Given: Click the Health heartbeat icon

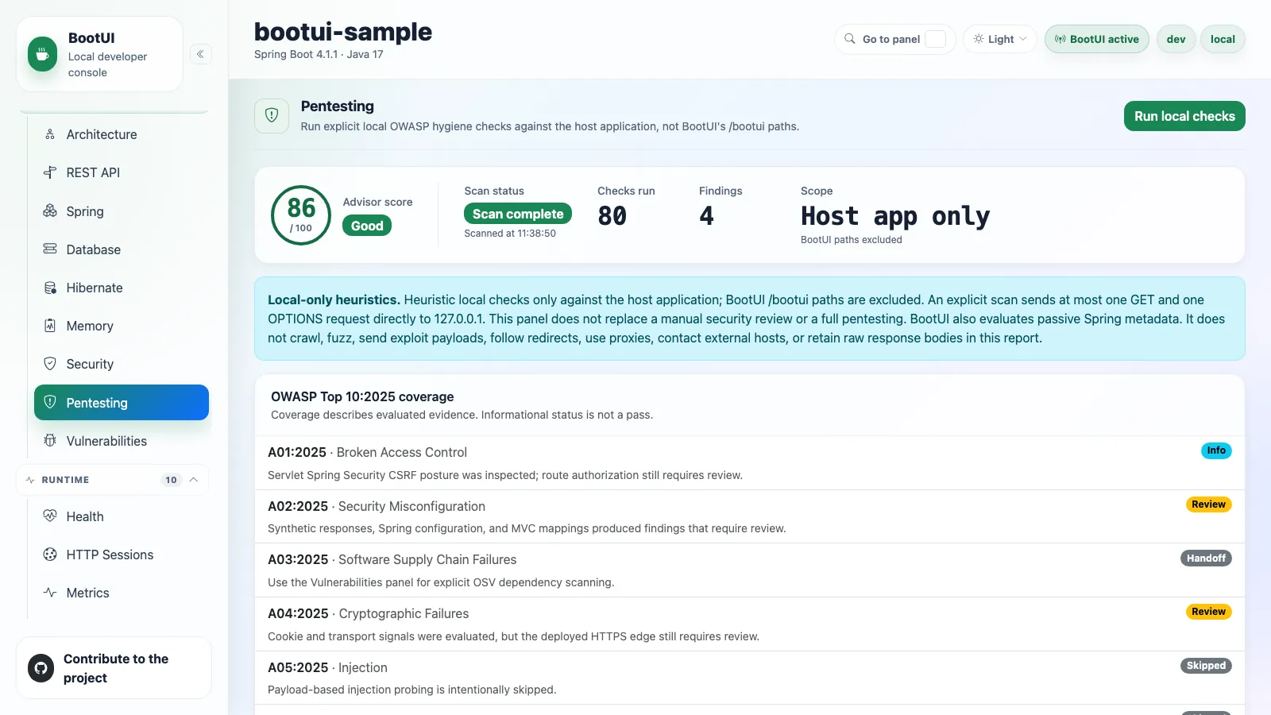Looking at the screenshot, I should click(x=50, y=516).
